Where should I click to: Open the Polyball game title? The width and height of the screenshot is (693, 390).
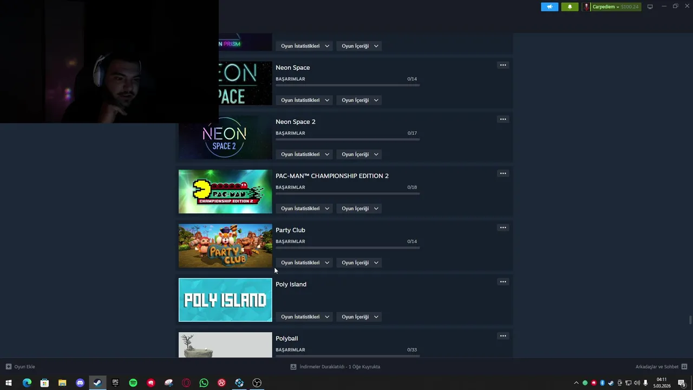(x=287, y=339)
